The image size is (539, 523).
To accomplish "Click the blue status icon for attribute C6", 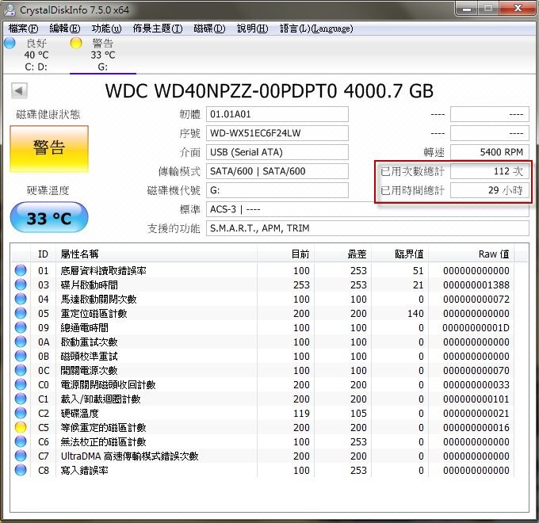I will click(x=21, y=441).
